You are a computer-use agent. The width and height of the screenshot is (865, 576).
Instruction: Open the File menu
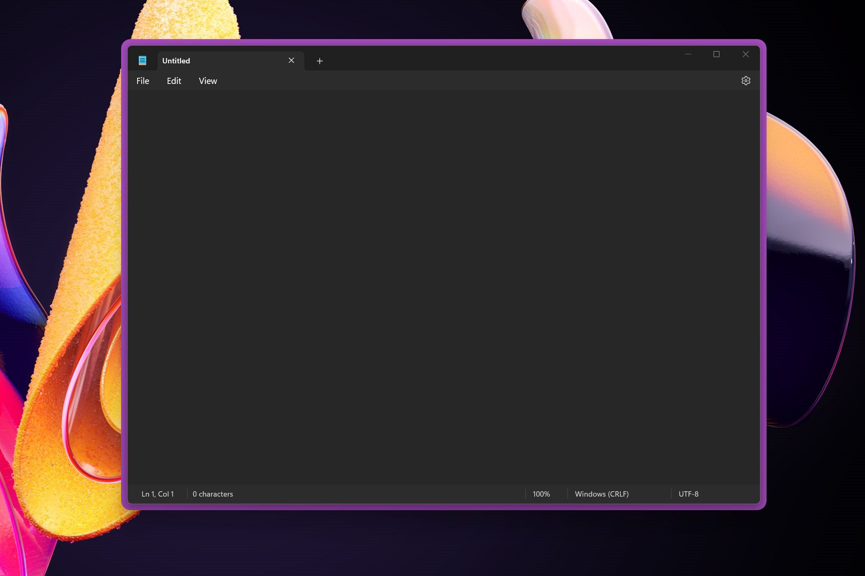coord(142,80)
